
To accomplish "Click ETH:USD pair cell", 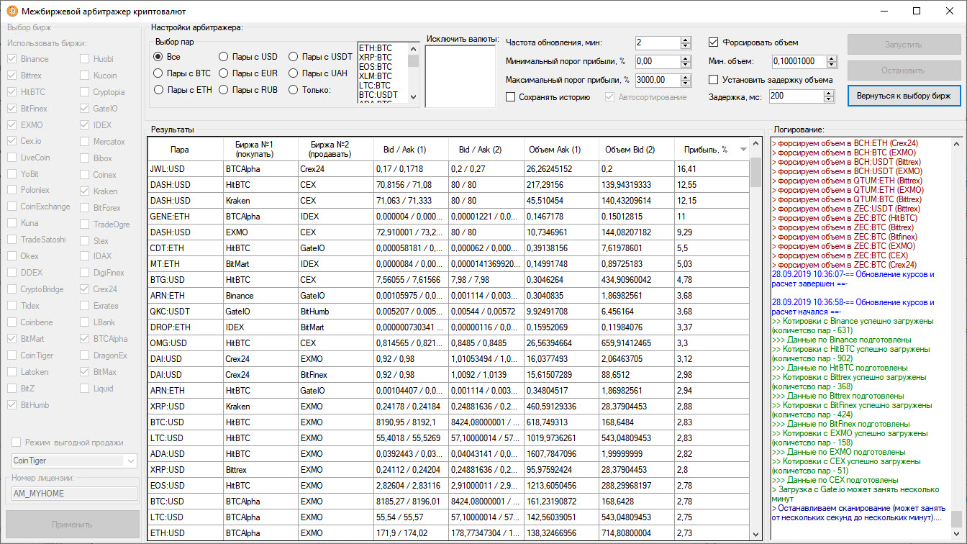I will pos(186,533).
